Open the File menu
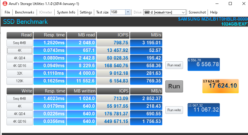This screenshot has width=248, height=135. [x=7, y=12]
